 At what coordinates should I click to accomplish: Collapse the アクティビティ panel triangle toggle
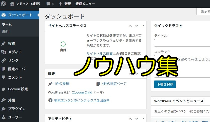[144, 118]
